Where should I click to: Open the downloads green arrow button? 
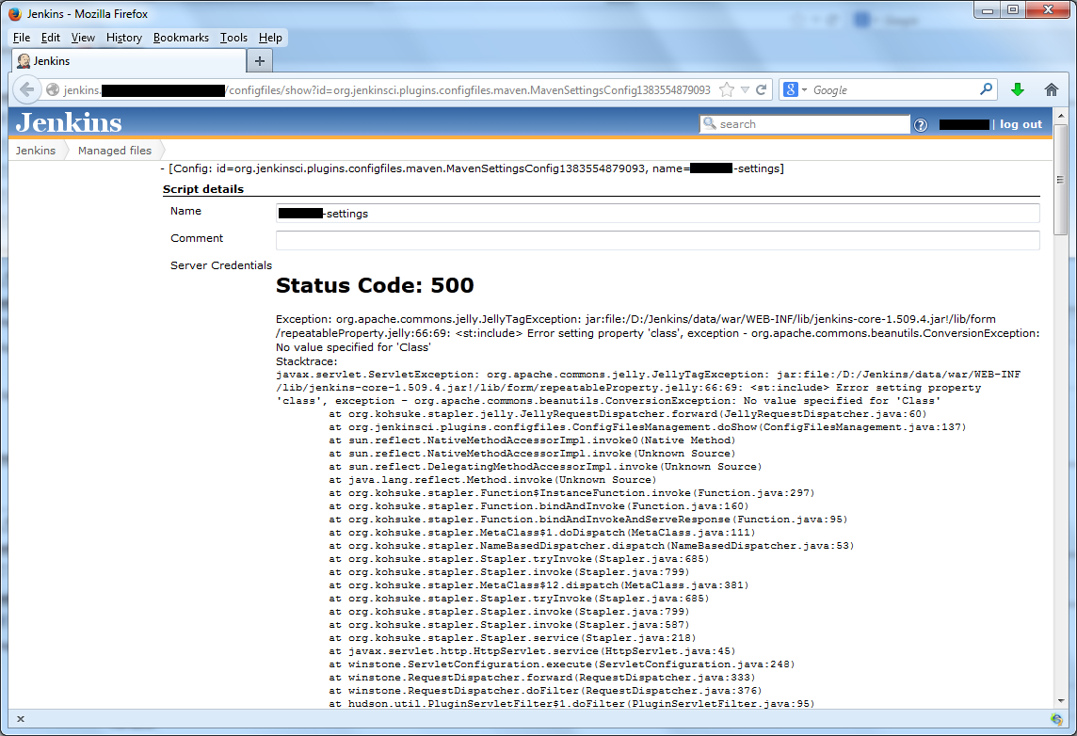[1017, 90]
